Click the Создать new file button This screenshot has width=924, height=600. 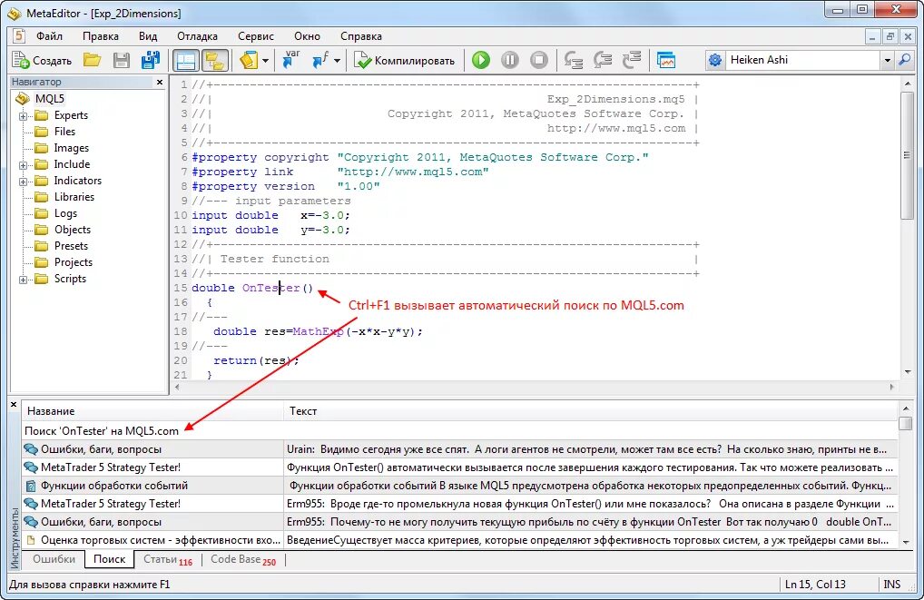[x=42, y=60]
